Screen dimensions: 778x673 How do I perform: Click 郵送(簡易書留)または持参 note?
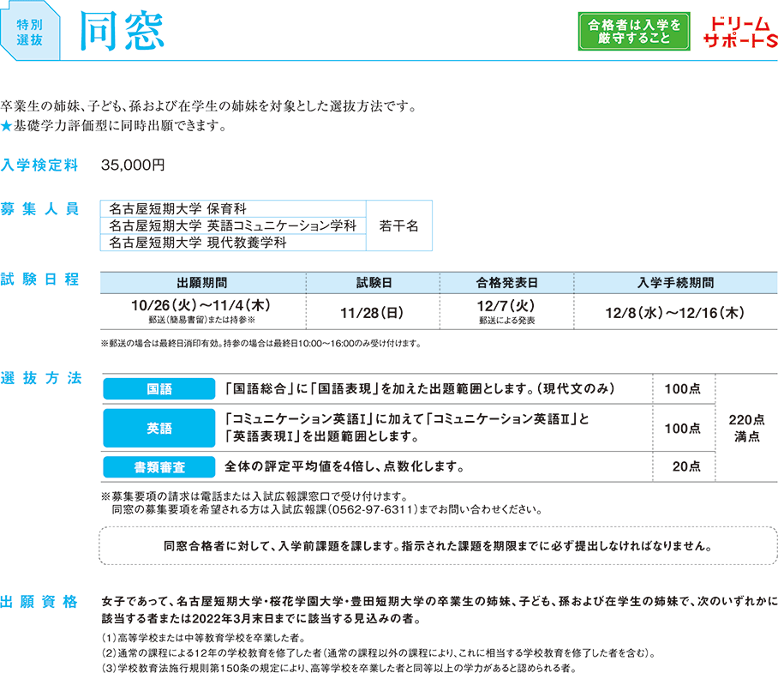point(202,320)
